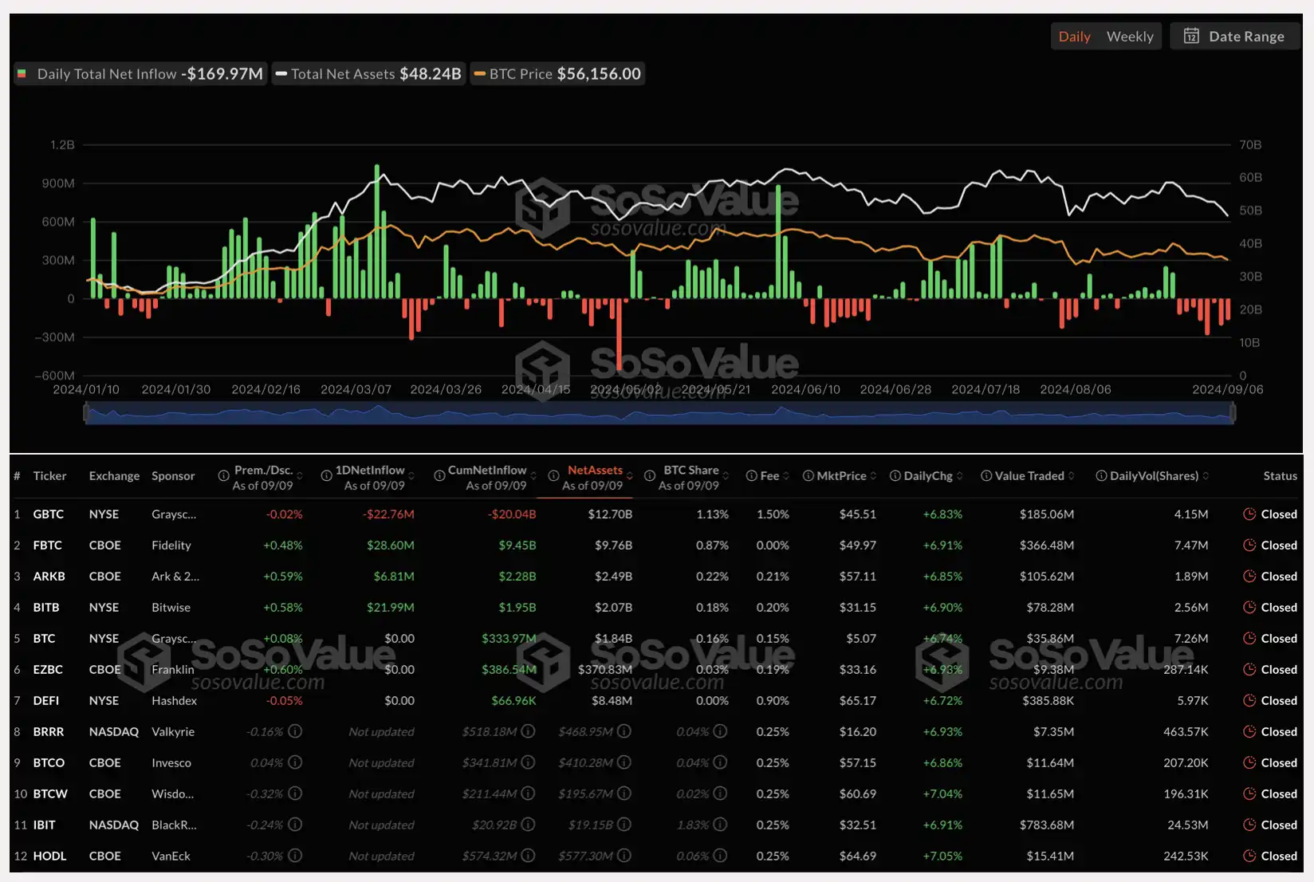This screenshot has width=1314, height=882.
Task: Click info icon beside HODL net assets
Action: [624, 856]
